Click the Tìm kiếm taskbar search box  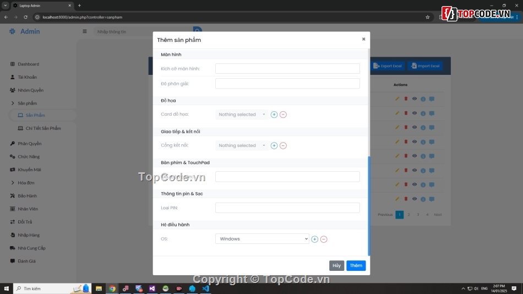(52, 288)
